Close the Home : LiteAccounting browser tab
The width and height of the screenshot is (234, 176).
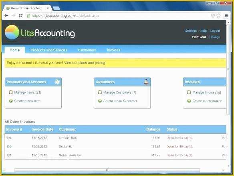[x=48, y=8]
